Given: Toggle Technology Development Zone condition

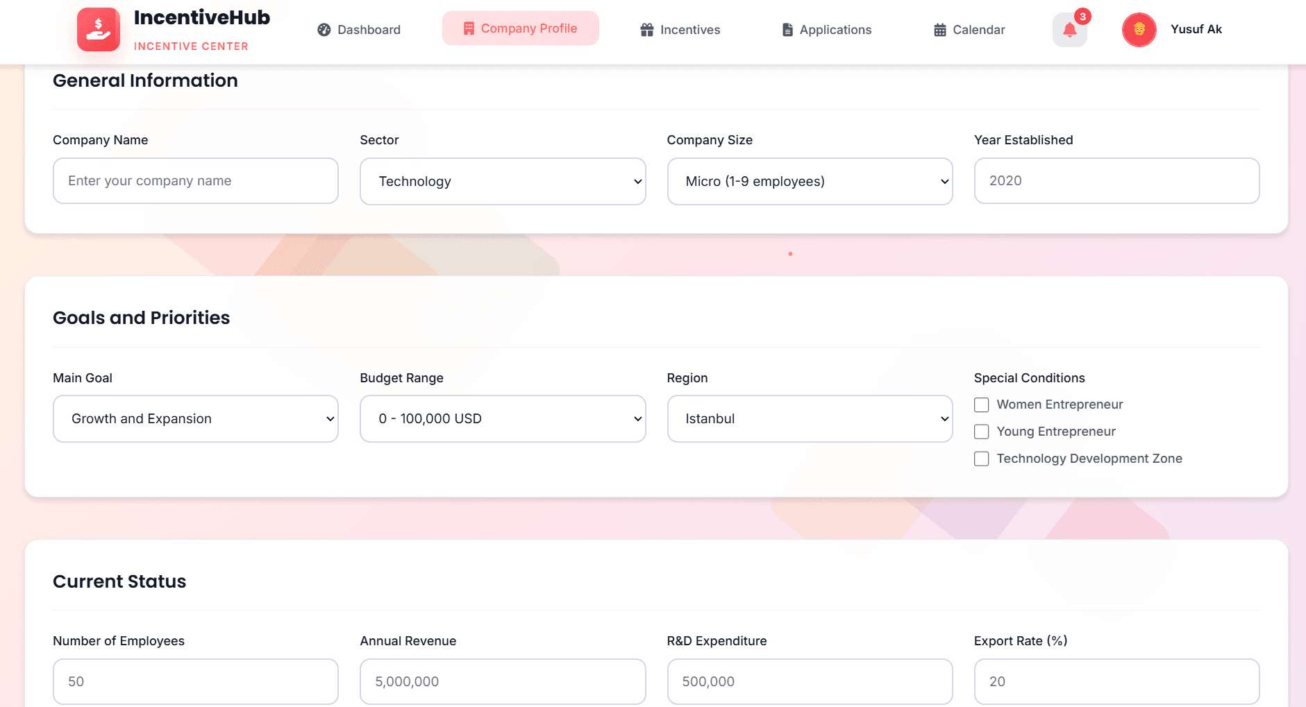Looking at the screenshot, I should [x=981, y=459].
